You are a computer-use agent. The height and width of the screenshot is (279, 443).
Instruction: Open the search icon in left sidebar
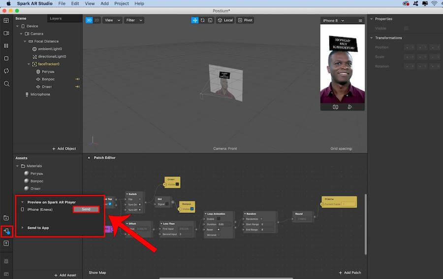[6, 84]
